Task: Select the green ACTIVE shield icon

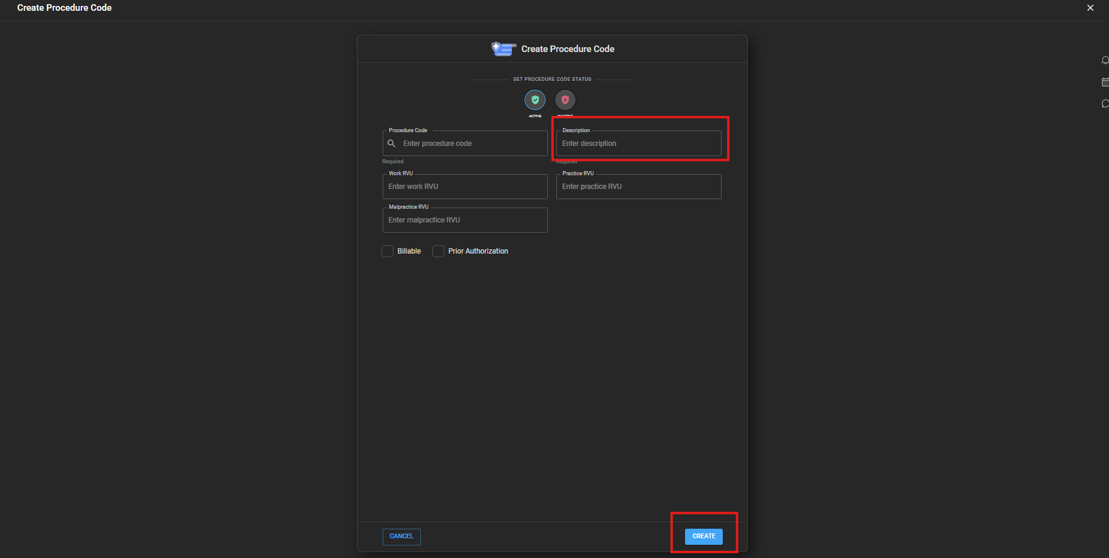Action: coord(535,100)
